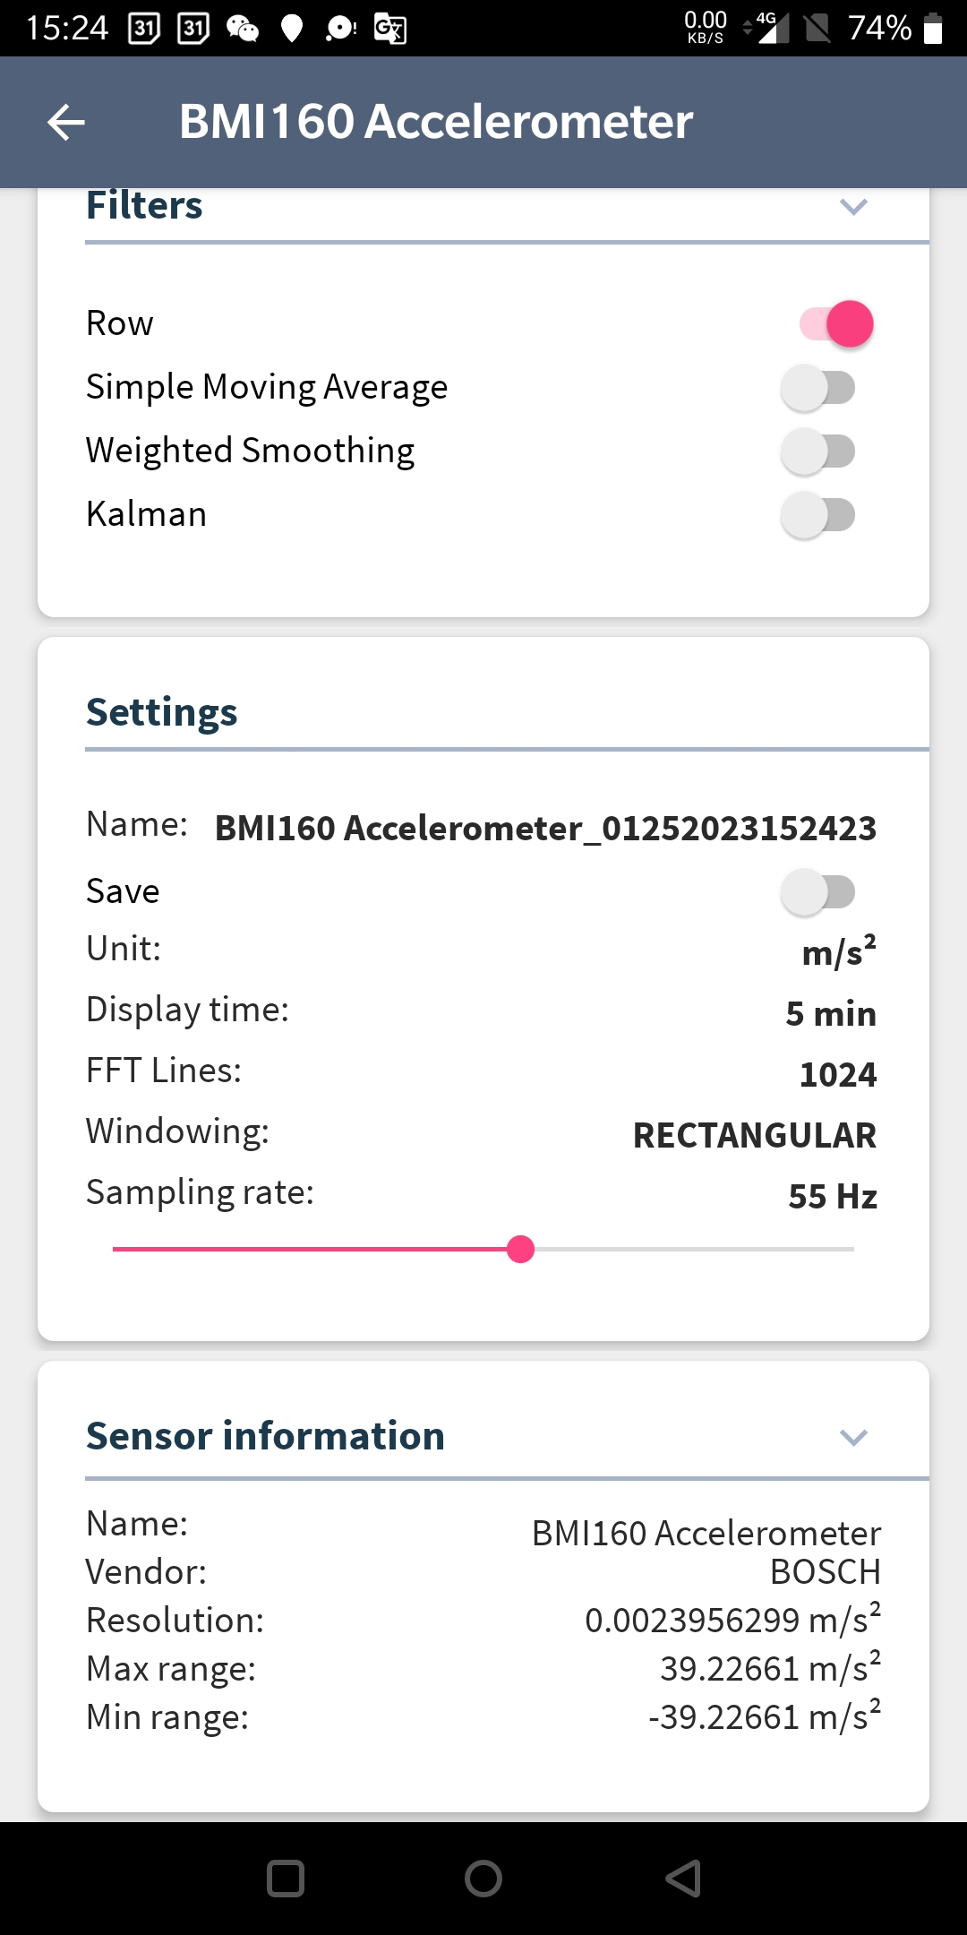
Task: Disable the Row filter switch
Action: [x=836, y=323]
